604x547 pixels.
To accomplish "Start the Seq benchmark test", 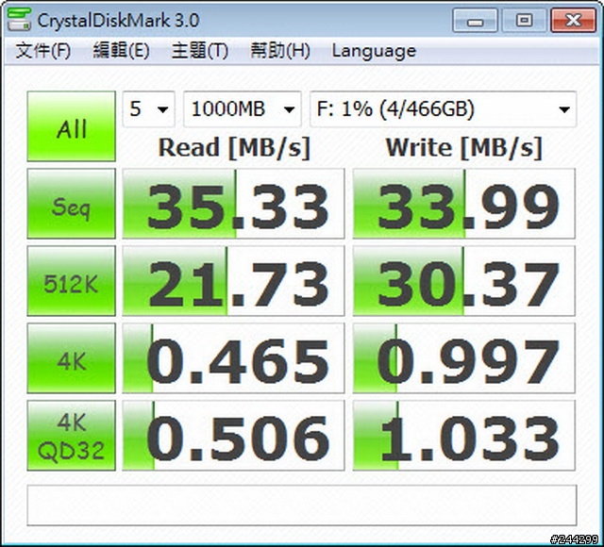I will [72, 204].
